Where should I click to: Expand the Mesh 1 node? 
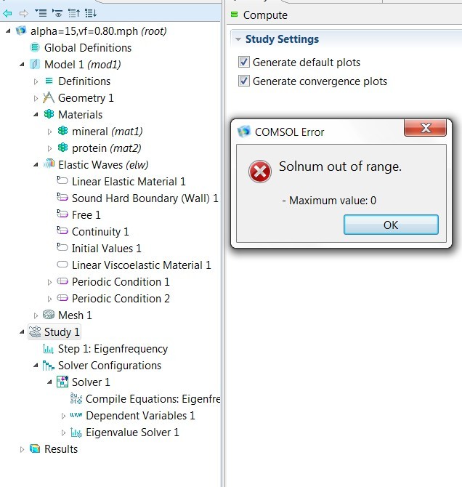click(36, 316)
